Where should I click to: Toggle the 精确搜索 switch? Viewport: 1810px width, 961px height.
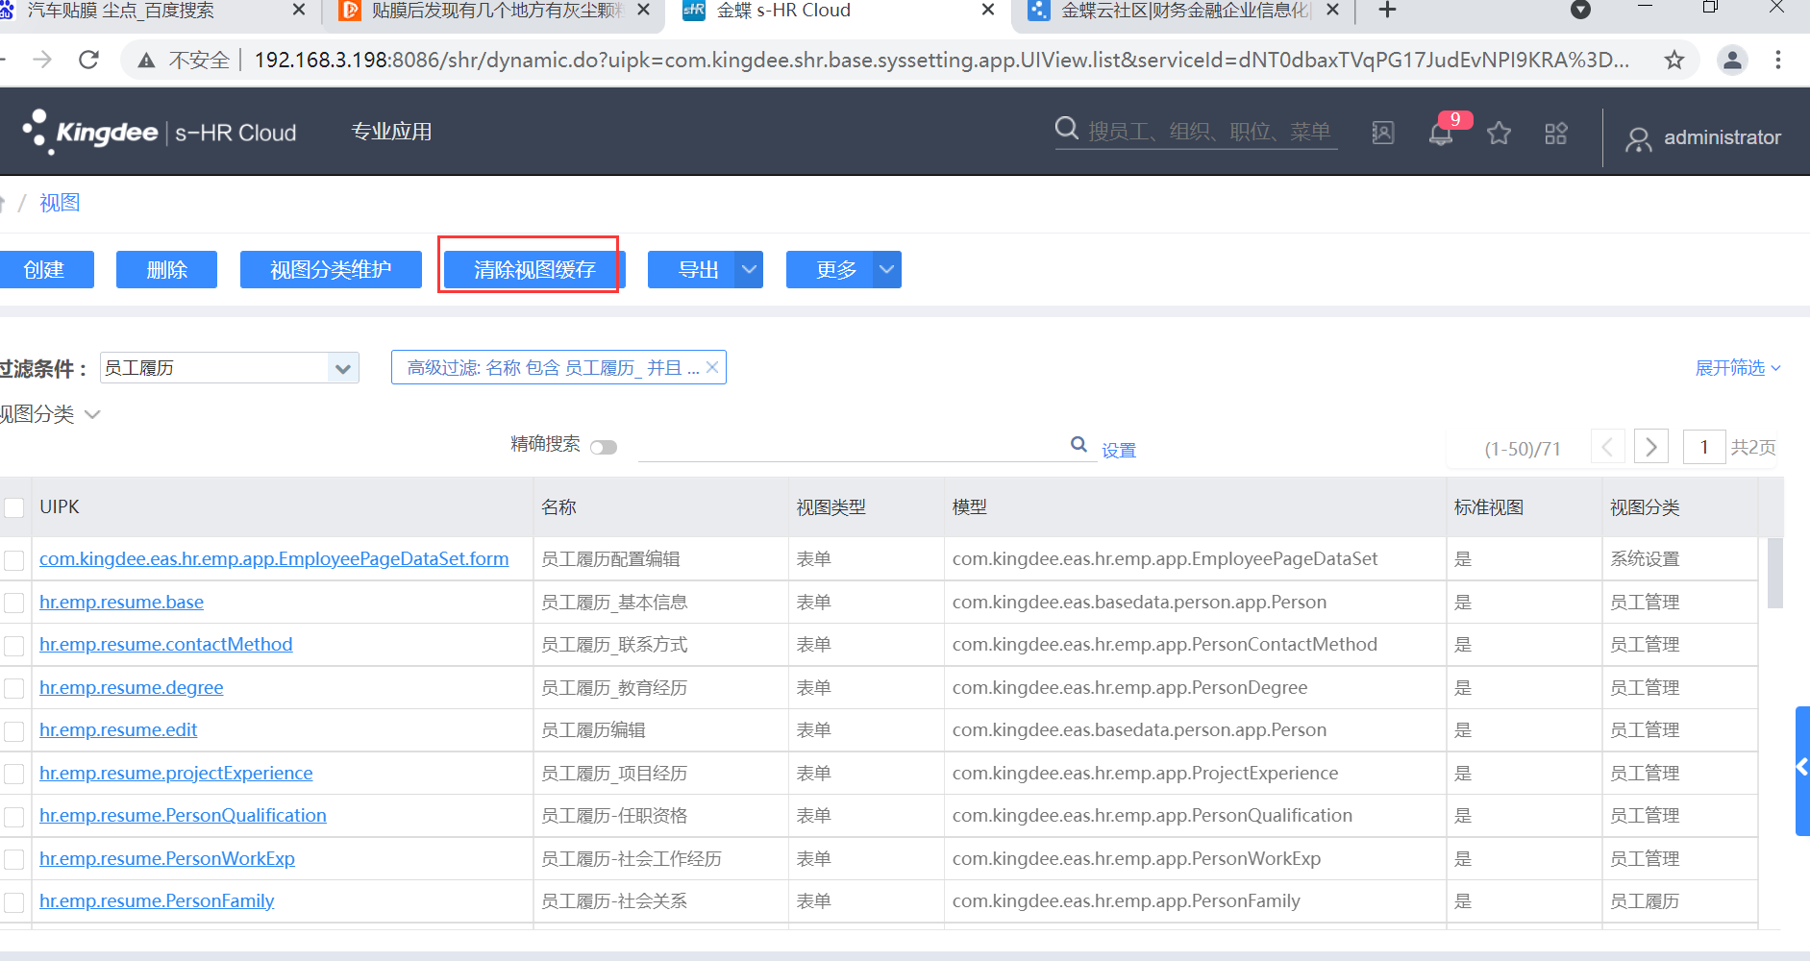pyautogui.click(x=604, y=447)
